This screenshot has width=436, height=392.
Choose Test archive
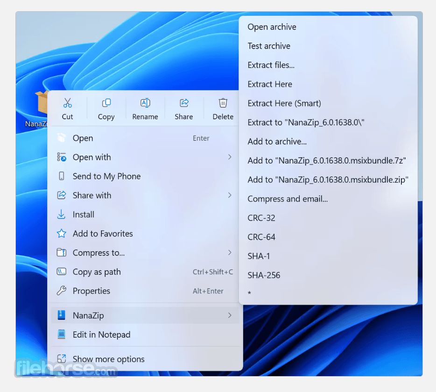pos(328,46)
